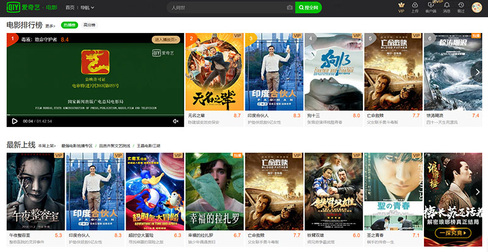Image resolution: width=488 pixels, height=252 pixels.
Task: Click the 无名之辈 title text under its poster
Action: pyautogui.click(x=196, y=115)
